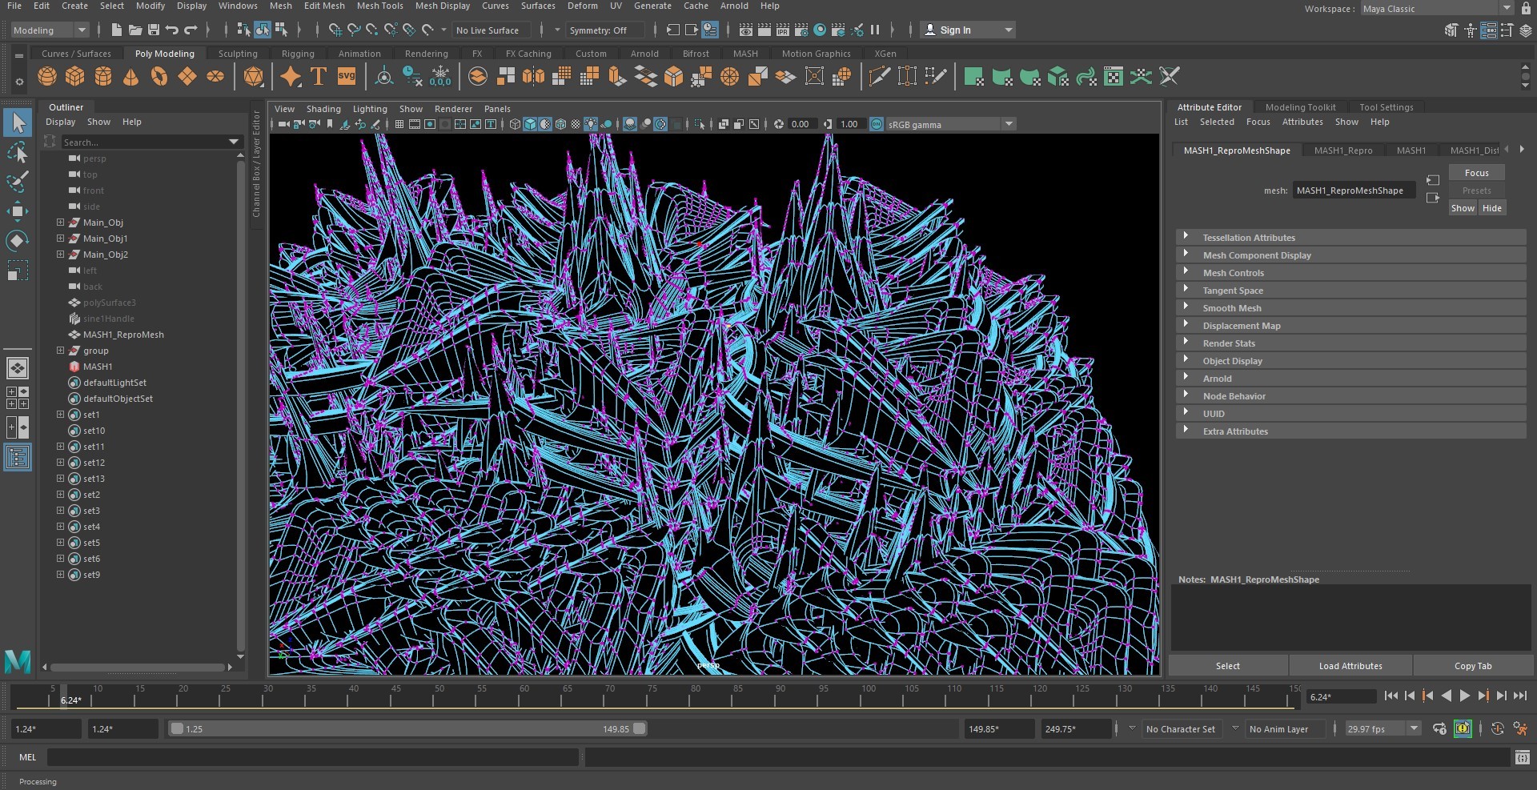Expand the Tessellation Attributes section
1537x790 pixels.
click(x=1350, y=238)
